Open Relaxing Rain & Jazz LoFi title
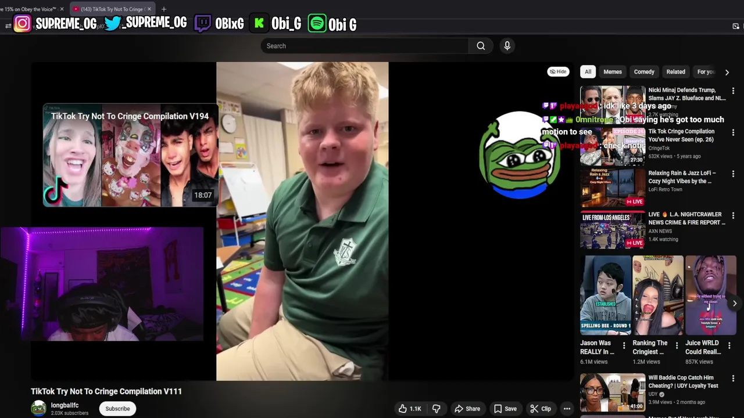Screen dimensions: 744x418 682,177
